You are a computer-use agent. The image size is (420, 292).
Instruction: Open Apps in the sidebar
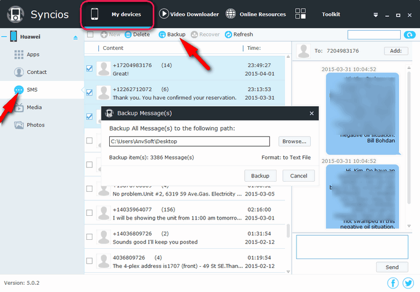point(33,55)
